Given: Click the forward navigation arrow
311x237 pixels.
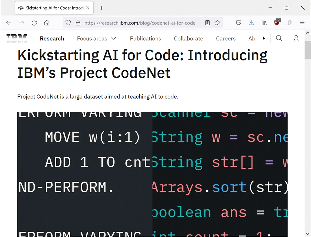Looking at the screenshot, I should [21, 23].
